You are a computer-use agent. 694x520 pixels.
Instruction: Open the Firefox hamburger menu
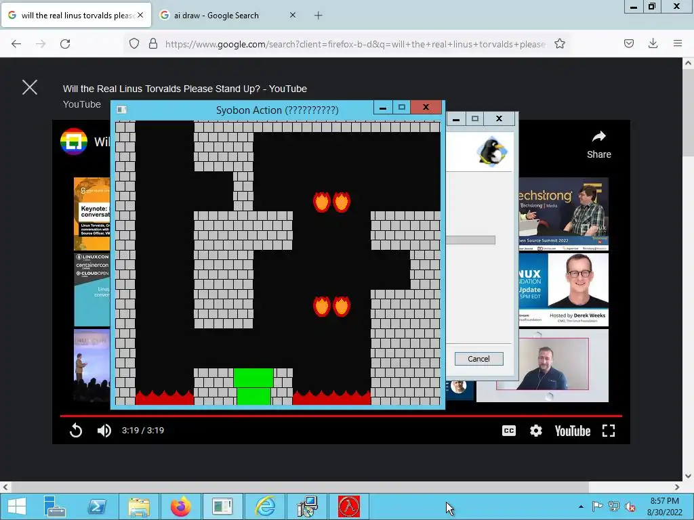pyautogui.click(x=678, y=43)
